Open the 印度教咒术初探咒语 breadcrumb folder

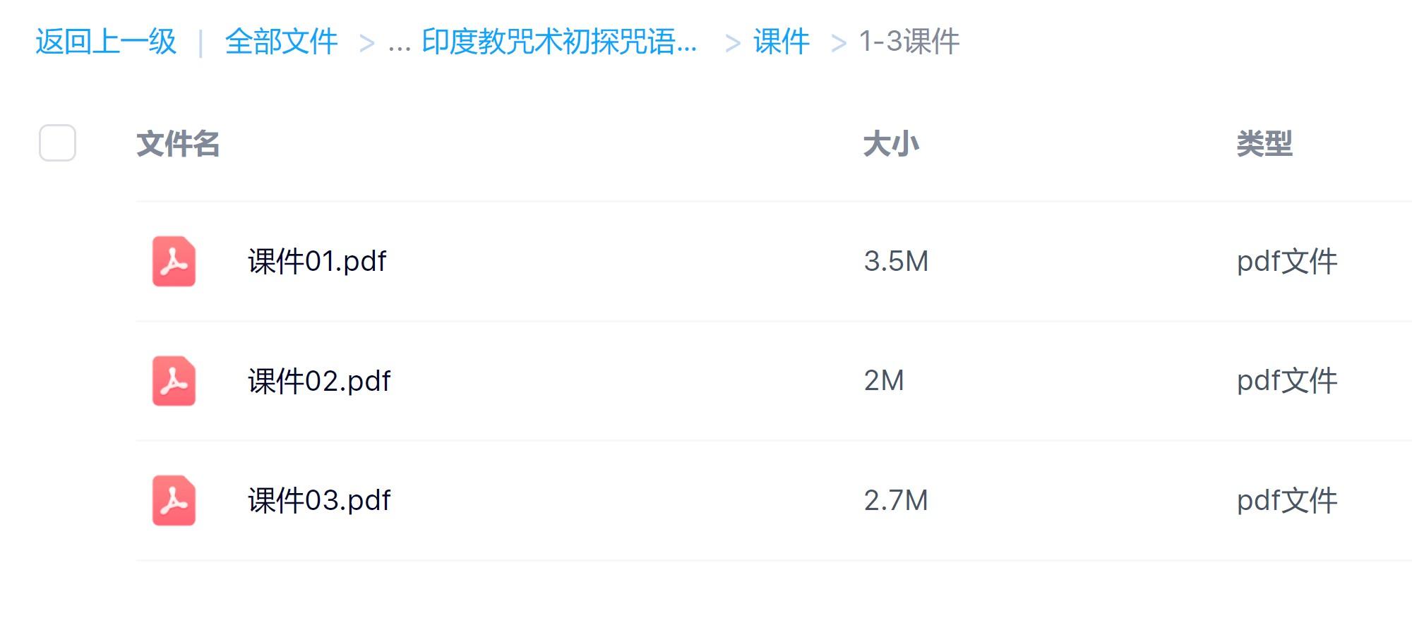click(x=559, y=42)
